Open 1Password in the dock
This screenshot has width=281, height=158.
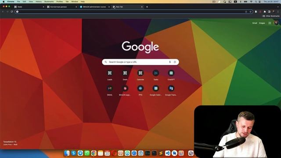tap(140, 153)
